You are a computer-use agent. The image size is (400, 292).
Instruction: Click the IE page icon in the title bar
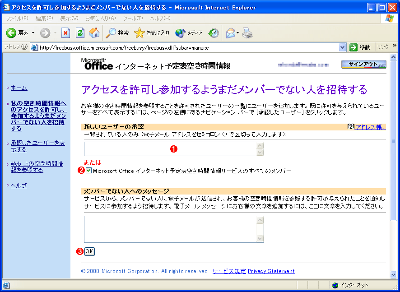6,7
